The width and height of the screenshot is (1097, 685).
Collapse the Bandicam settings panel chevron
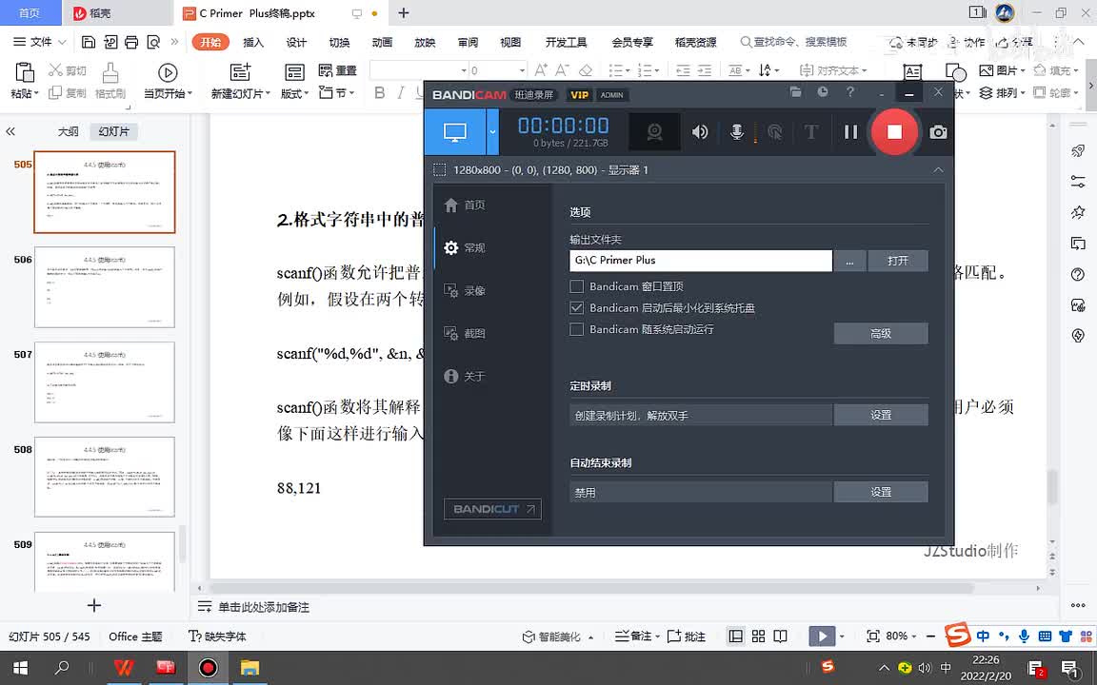(x=938, y=170)
